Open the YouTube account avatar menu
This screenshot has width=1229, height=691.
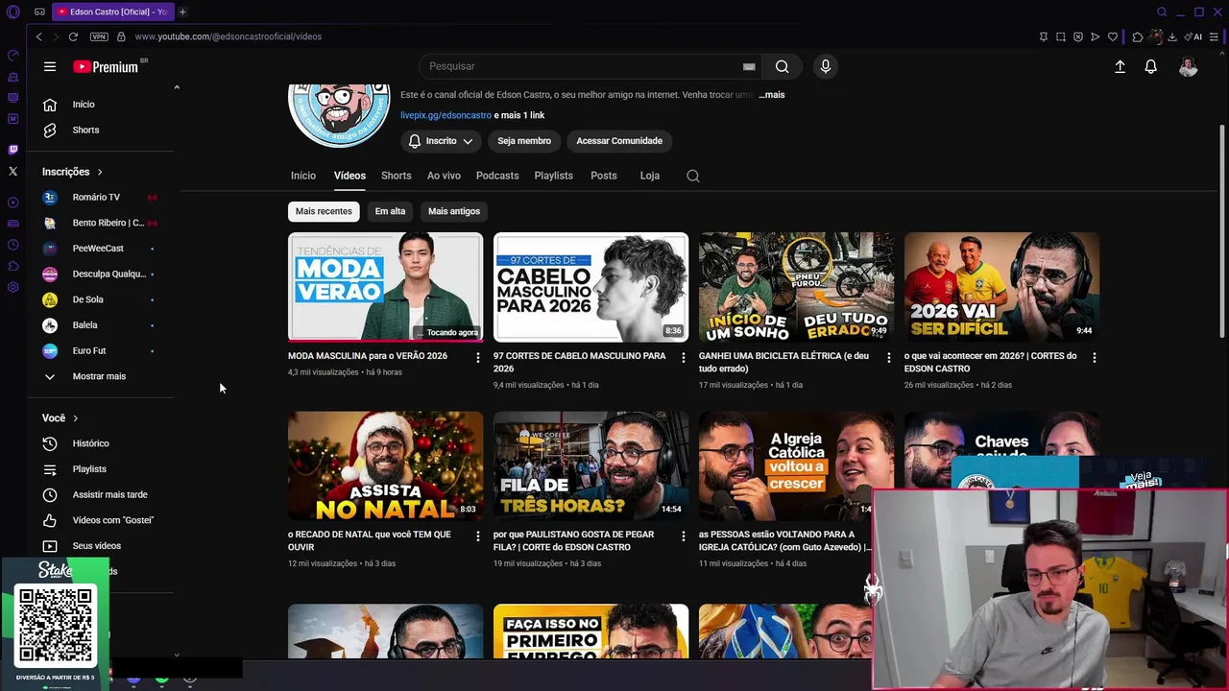tap(1188, 66)
